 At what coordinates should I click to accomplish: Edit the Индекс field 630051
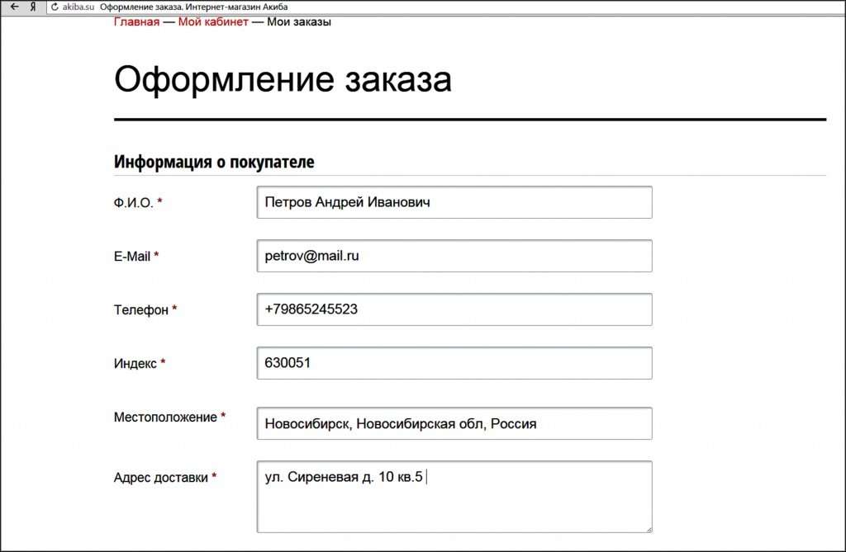454,363
